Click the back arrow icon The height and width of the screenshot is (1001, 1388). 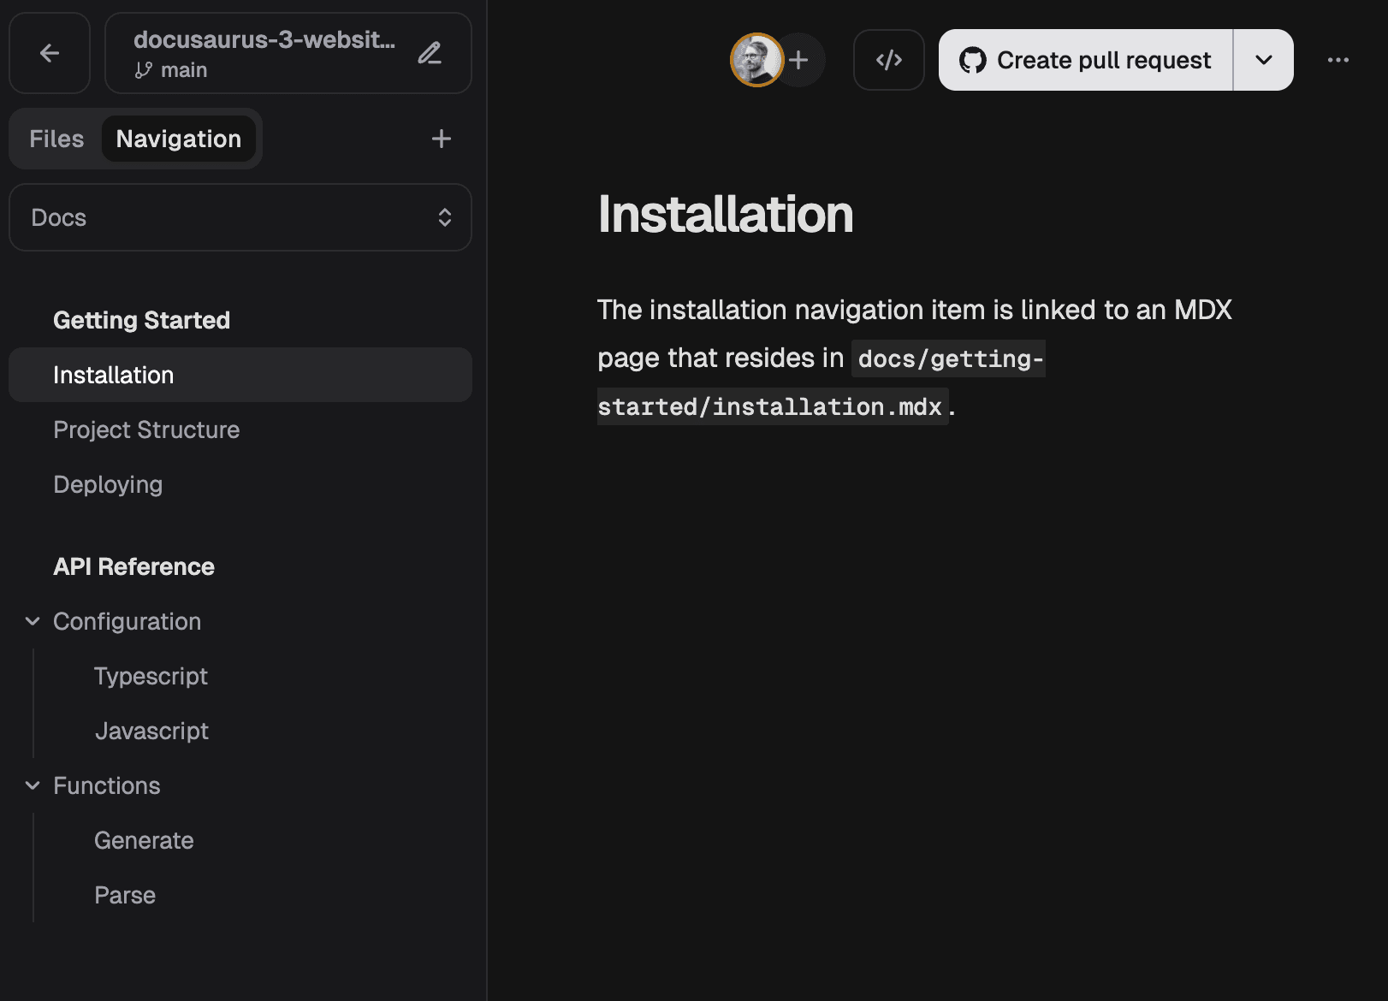tap(50, 53)
